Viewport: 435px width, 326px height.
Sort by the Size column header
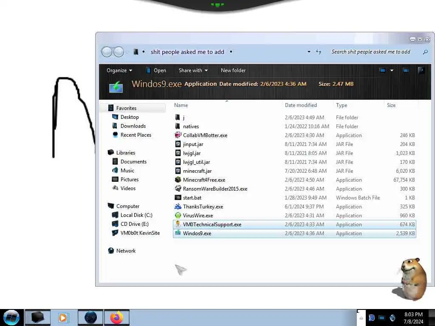(391, 105)
